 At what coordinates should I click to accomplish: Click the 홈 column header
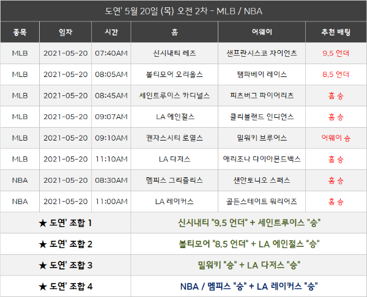click(x=174, y=32)
